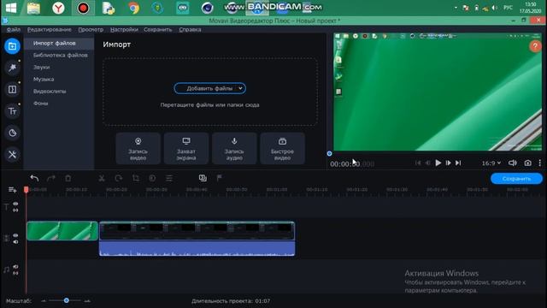Open More Tools wrench icon

click(x=12, y=154)
